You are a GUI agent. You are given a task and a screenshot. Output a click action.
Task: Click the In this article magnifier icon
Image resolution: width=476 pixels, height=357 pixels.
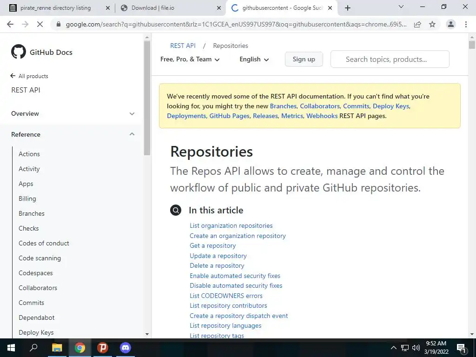point(175,210)
